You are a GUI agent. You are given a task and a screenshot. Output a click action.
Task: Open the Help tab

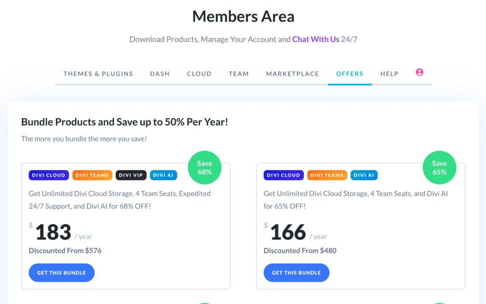(389, 74)
